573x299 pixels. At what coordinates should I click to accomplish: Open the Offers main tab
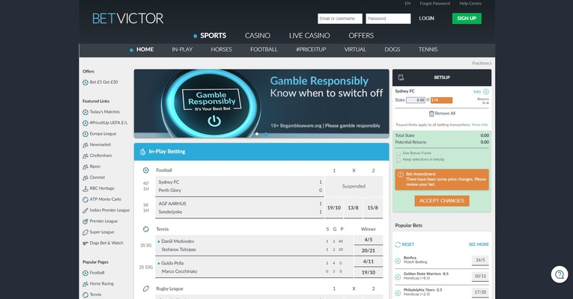click(x=361, y=36)
